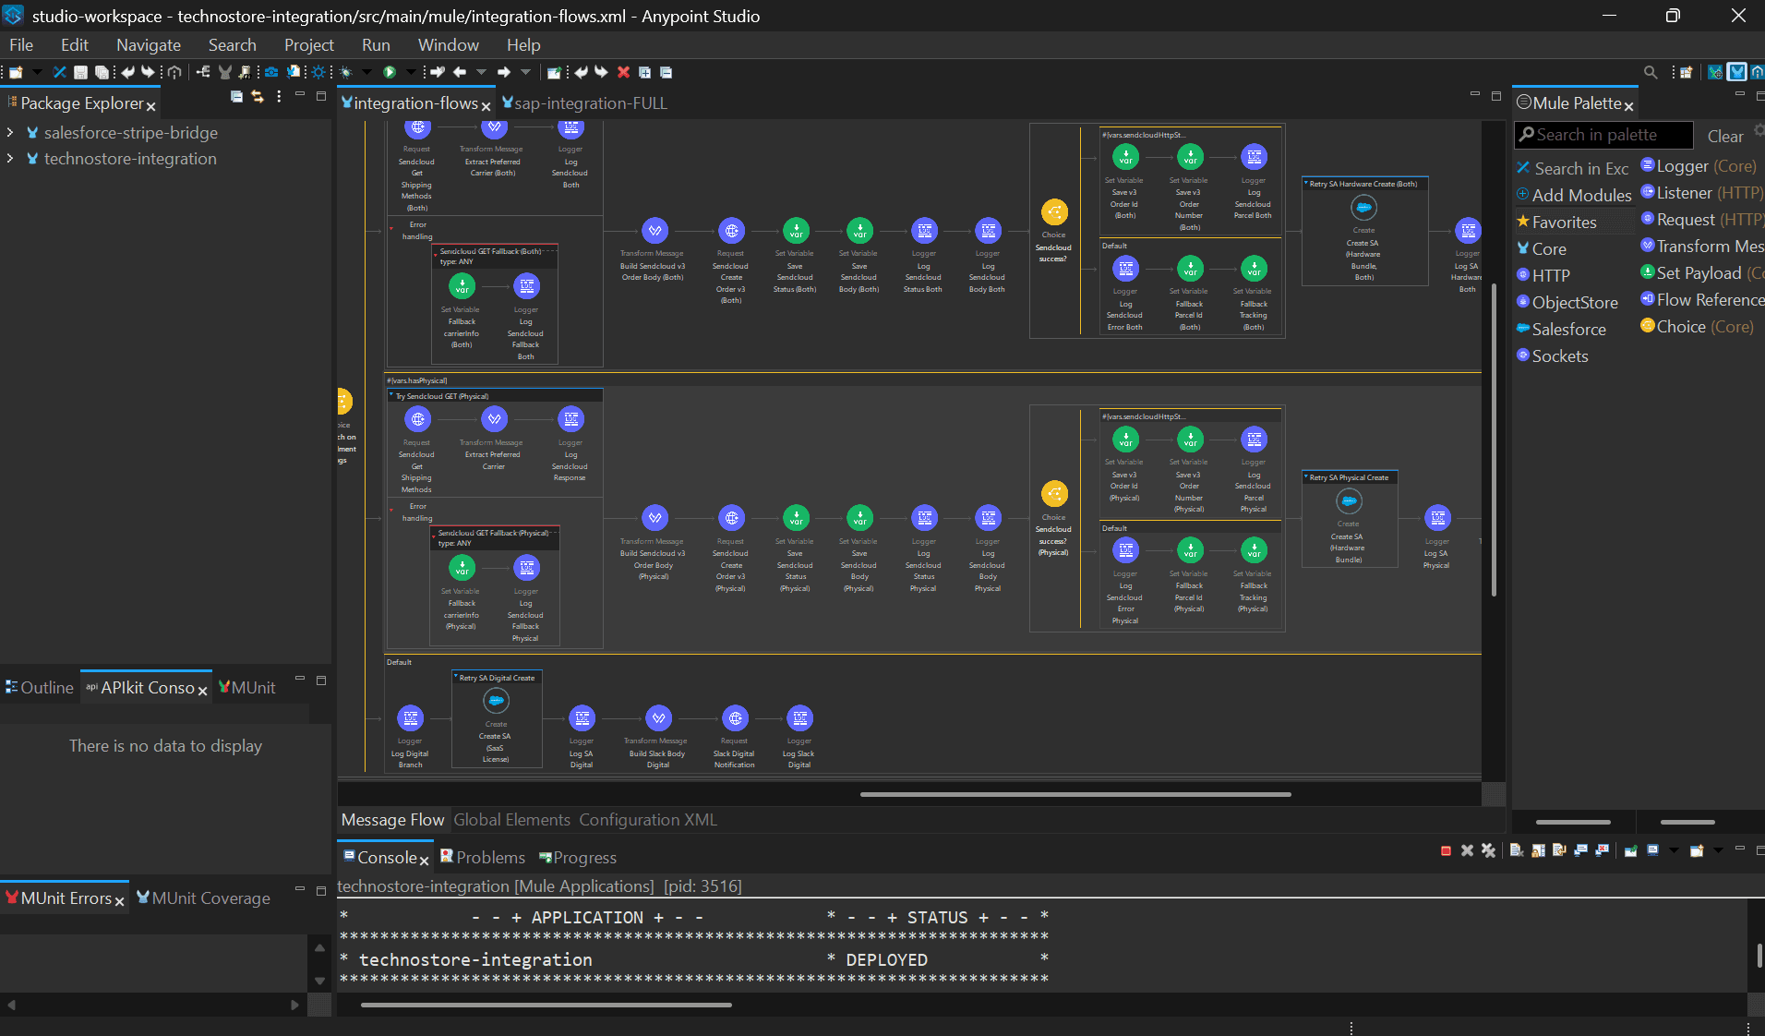Toggle Pin Console

pos(1630,850)
